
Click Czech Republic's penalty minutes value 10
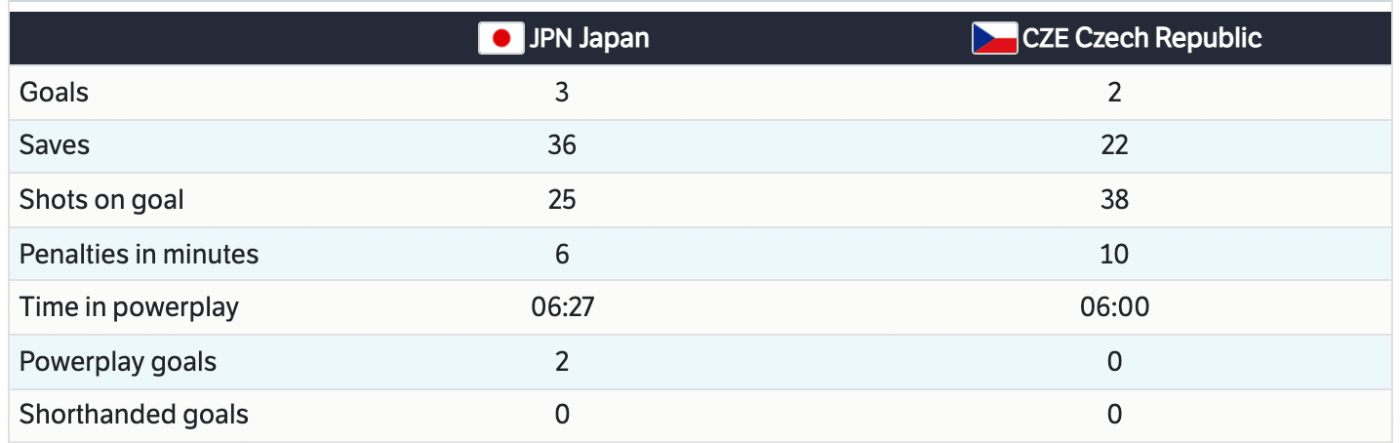point(1115,255)
